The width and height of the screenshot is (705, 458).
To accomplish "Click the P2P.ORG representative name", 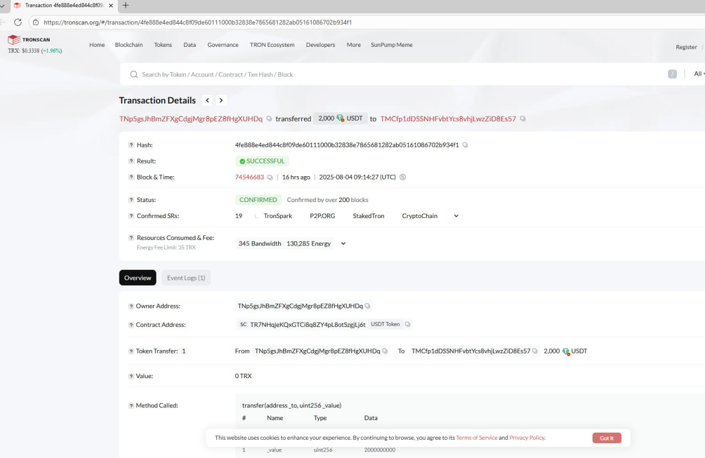I will click(x=322, y=216).
